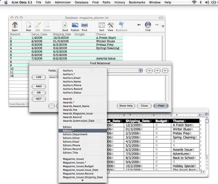Click the Open toolbar icon
The width and height of the screenshot is (218, 184).
(x=15, y=26)
